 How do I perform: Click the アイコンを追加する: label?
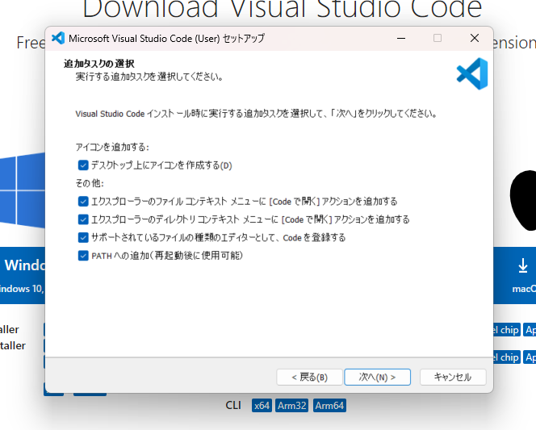pos(112,147)
